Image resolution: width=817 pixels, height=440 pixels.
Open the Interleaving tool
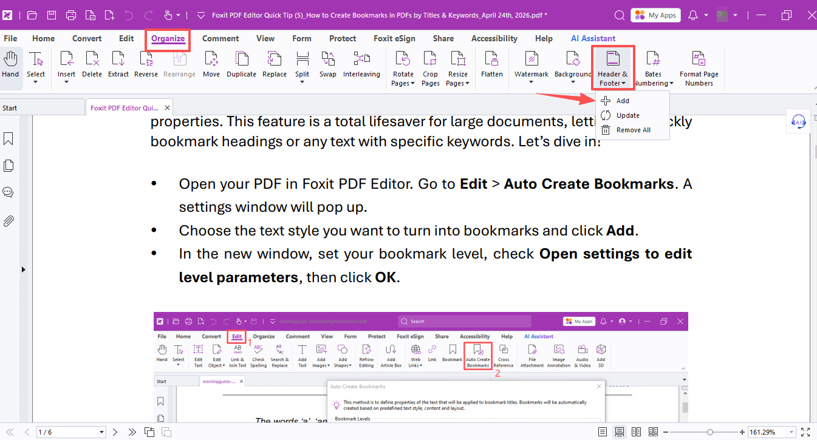point(361,64)
